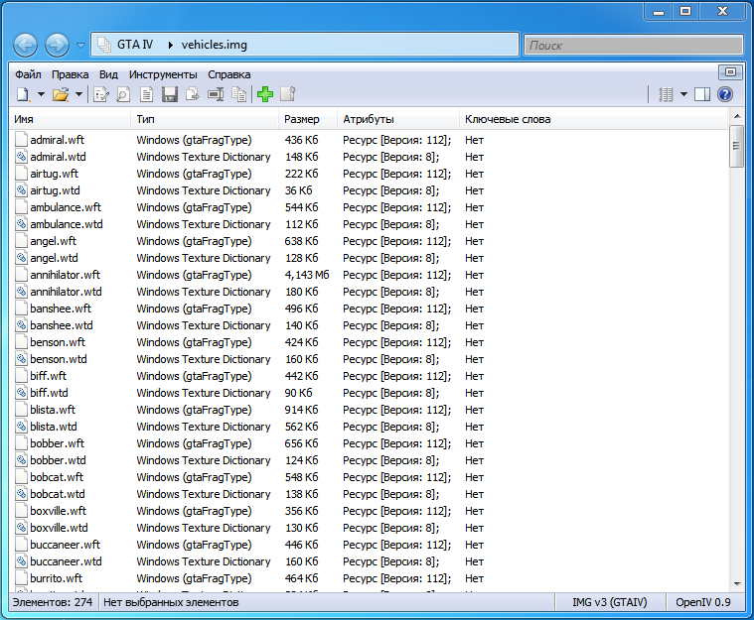Click Элементов: 274 in status bar

53,602
